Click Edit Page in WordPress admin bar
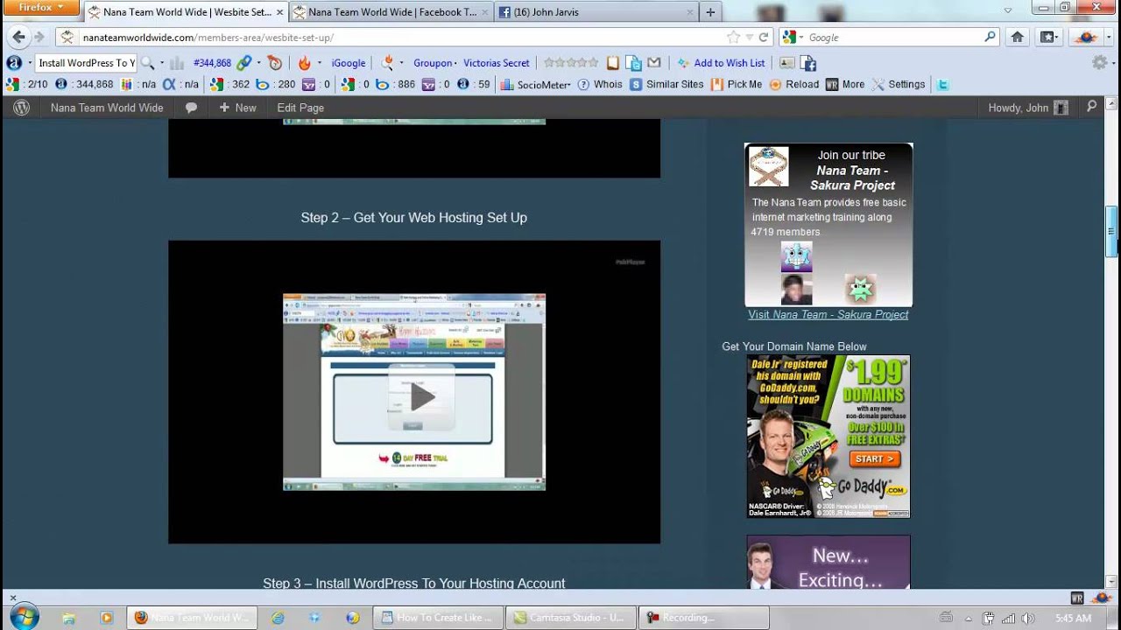The image size is (1121, 630). [x=300, y=108]
